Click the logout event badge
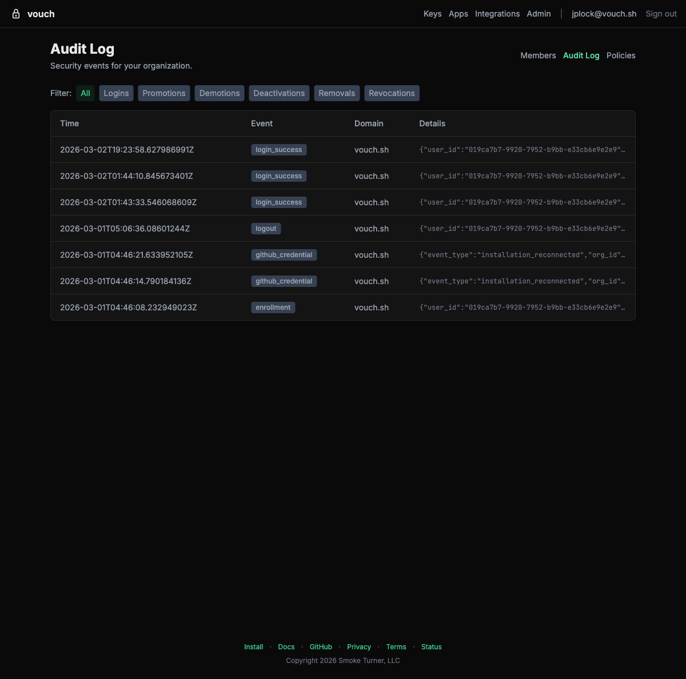This screenshot has height=679, width=686. 266,228
